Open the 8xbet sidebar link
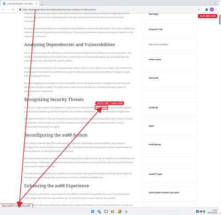This screenshot has width=221, height=215. (x=151, y=126)
